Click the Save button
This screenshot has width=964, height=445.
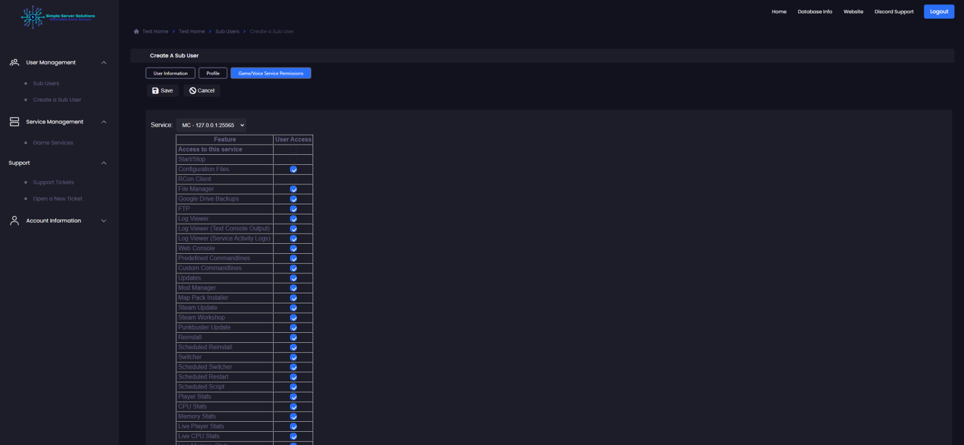(x=163, y=91)
